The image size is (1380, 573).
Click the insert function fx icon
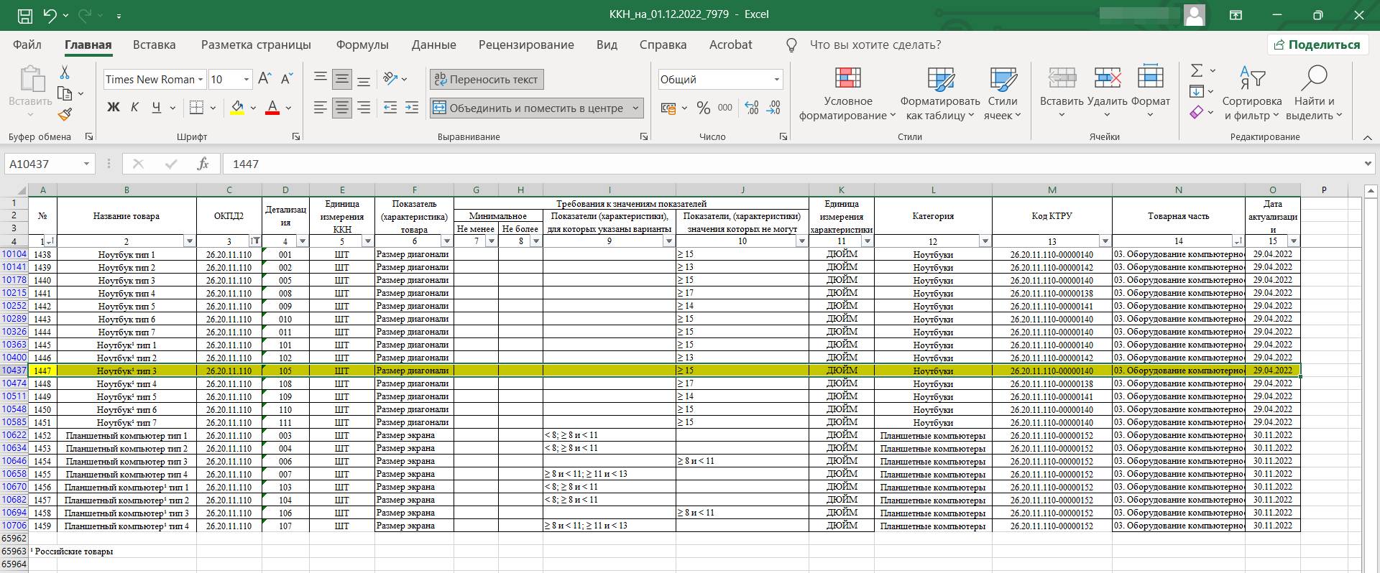203,164
